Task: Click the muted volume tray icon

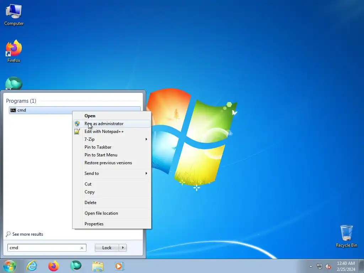Action: (328, 267)
